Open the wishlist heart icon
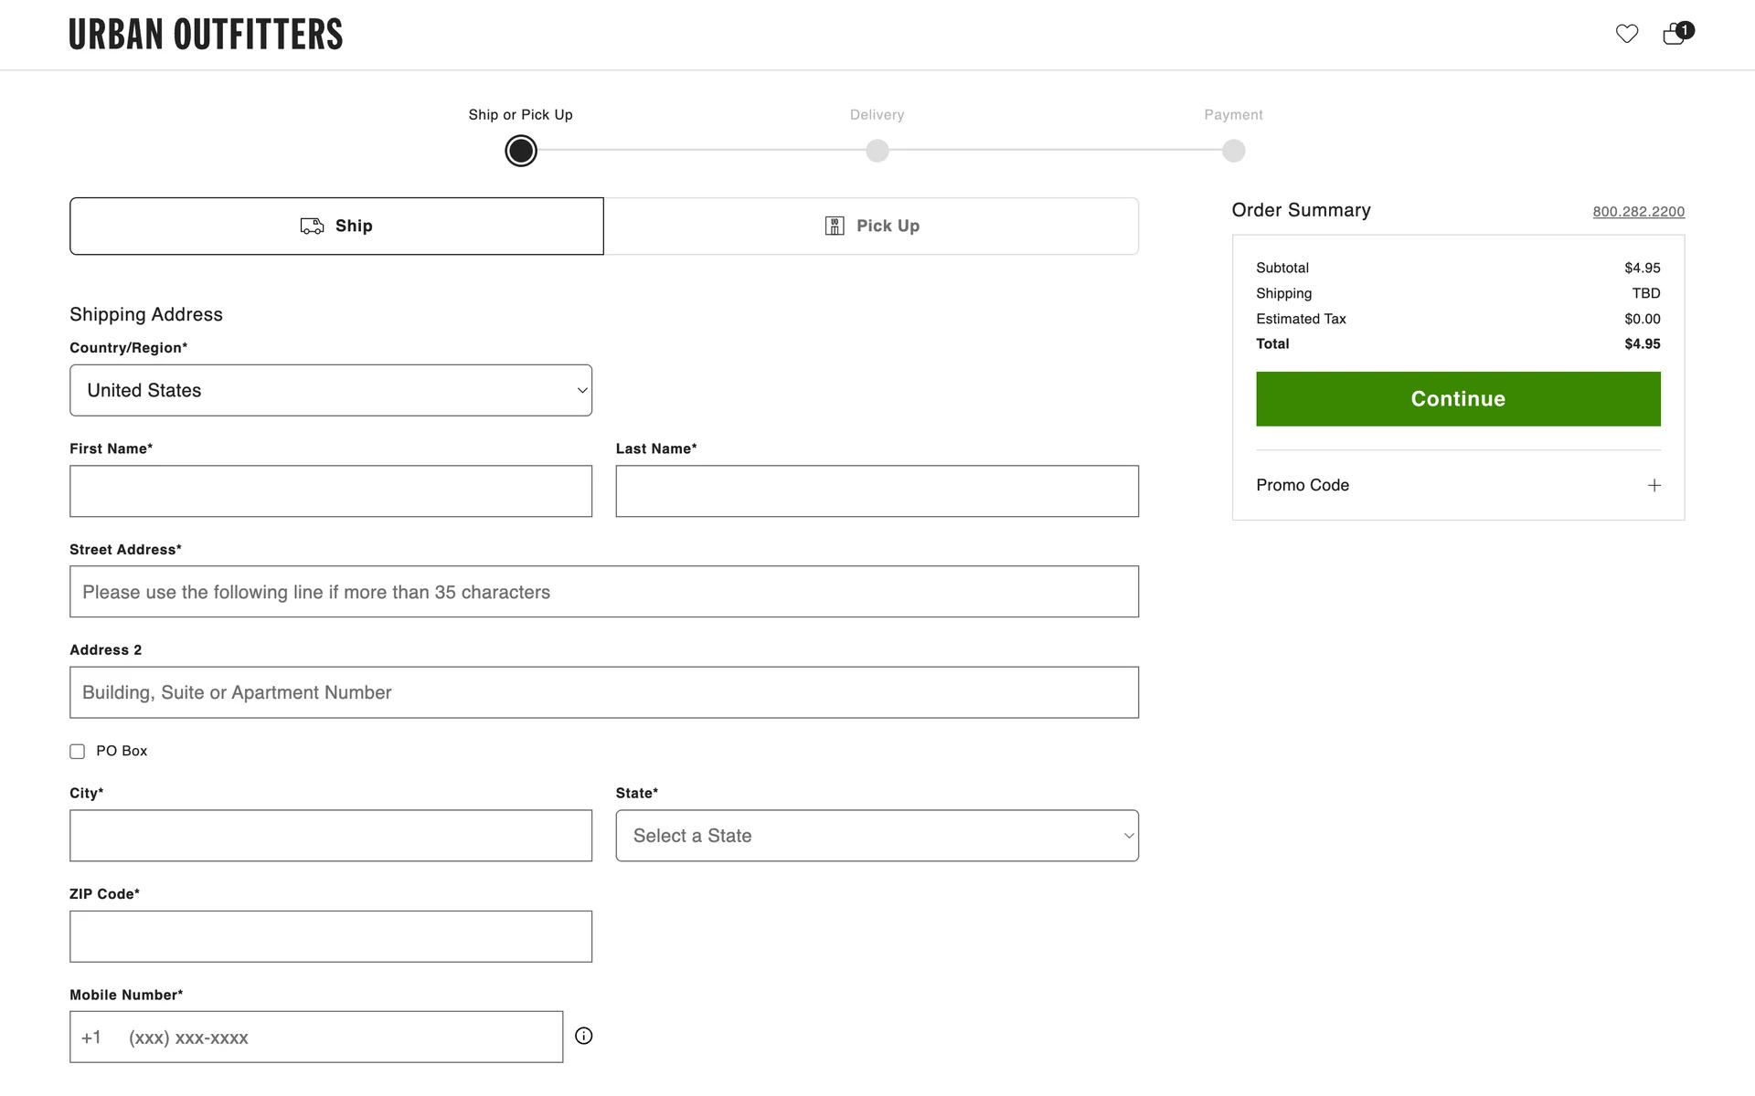The image size is (1755, 1096). [x=1626, y=34]
